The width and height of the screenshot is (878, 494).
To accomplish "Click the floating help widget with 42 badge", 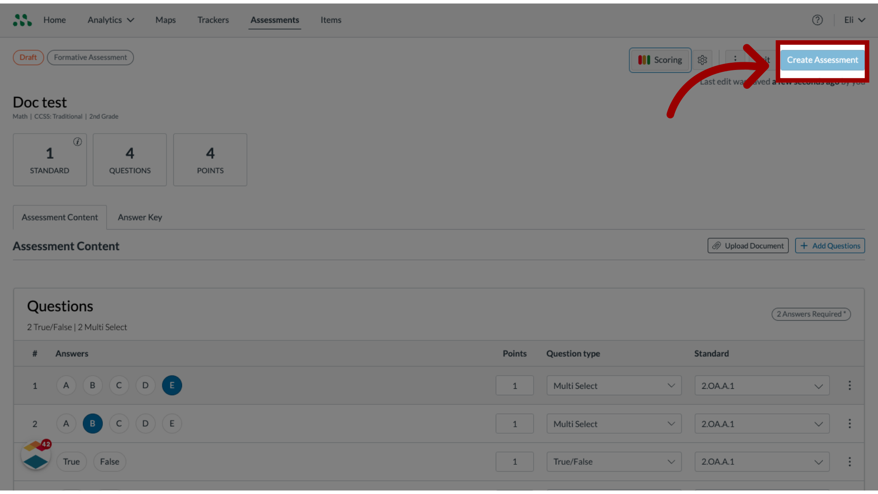I will (x=36, y=455).
